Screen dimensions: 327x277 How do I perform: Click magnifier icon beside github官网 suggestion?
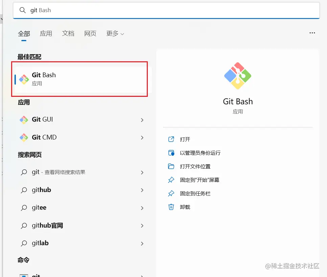tap(24, 226)
